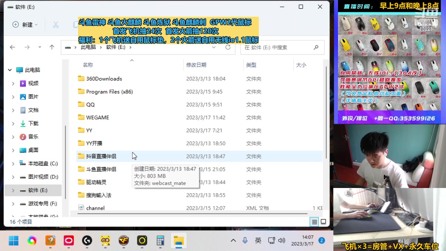Open 此电脑 in navigation pane
Screen dimensions: 446x251
click(x=28, y=70)
